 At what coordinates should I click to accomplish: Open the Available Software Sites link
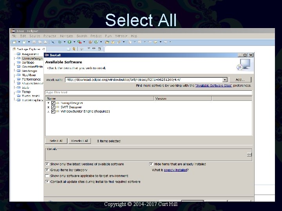point(214,86)
